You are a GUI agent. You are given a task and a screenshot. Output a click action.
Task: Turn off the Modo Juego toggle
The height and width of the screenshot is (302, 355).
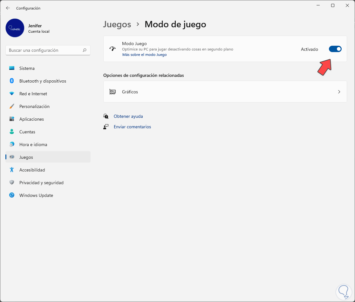pos(335,49)
